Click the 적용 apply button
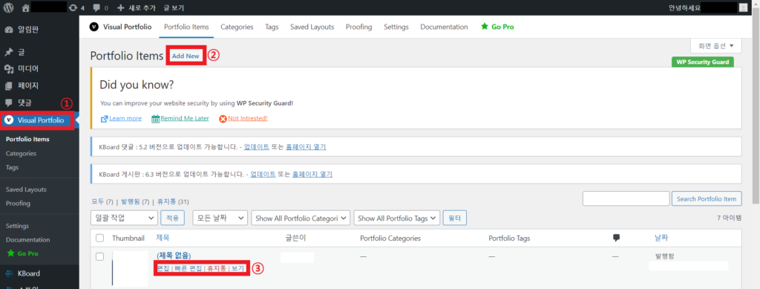 pos(172,218)
